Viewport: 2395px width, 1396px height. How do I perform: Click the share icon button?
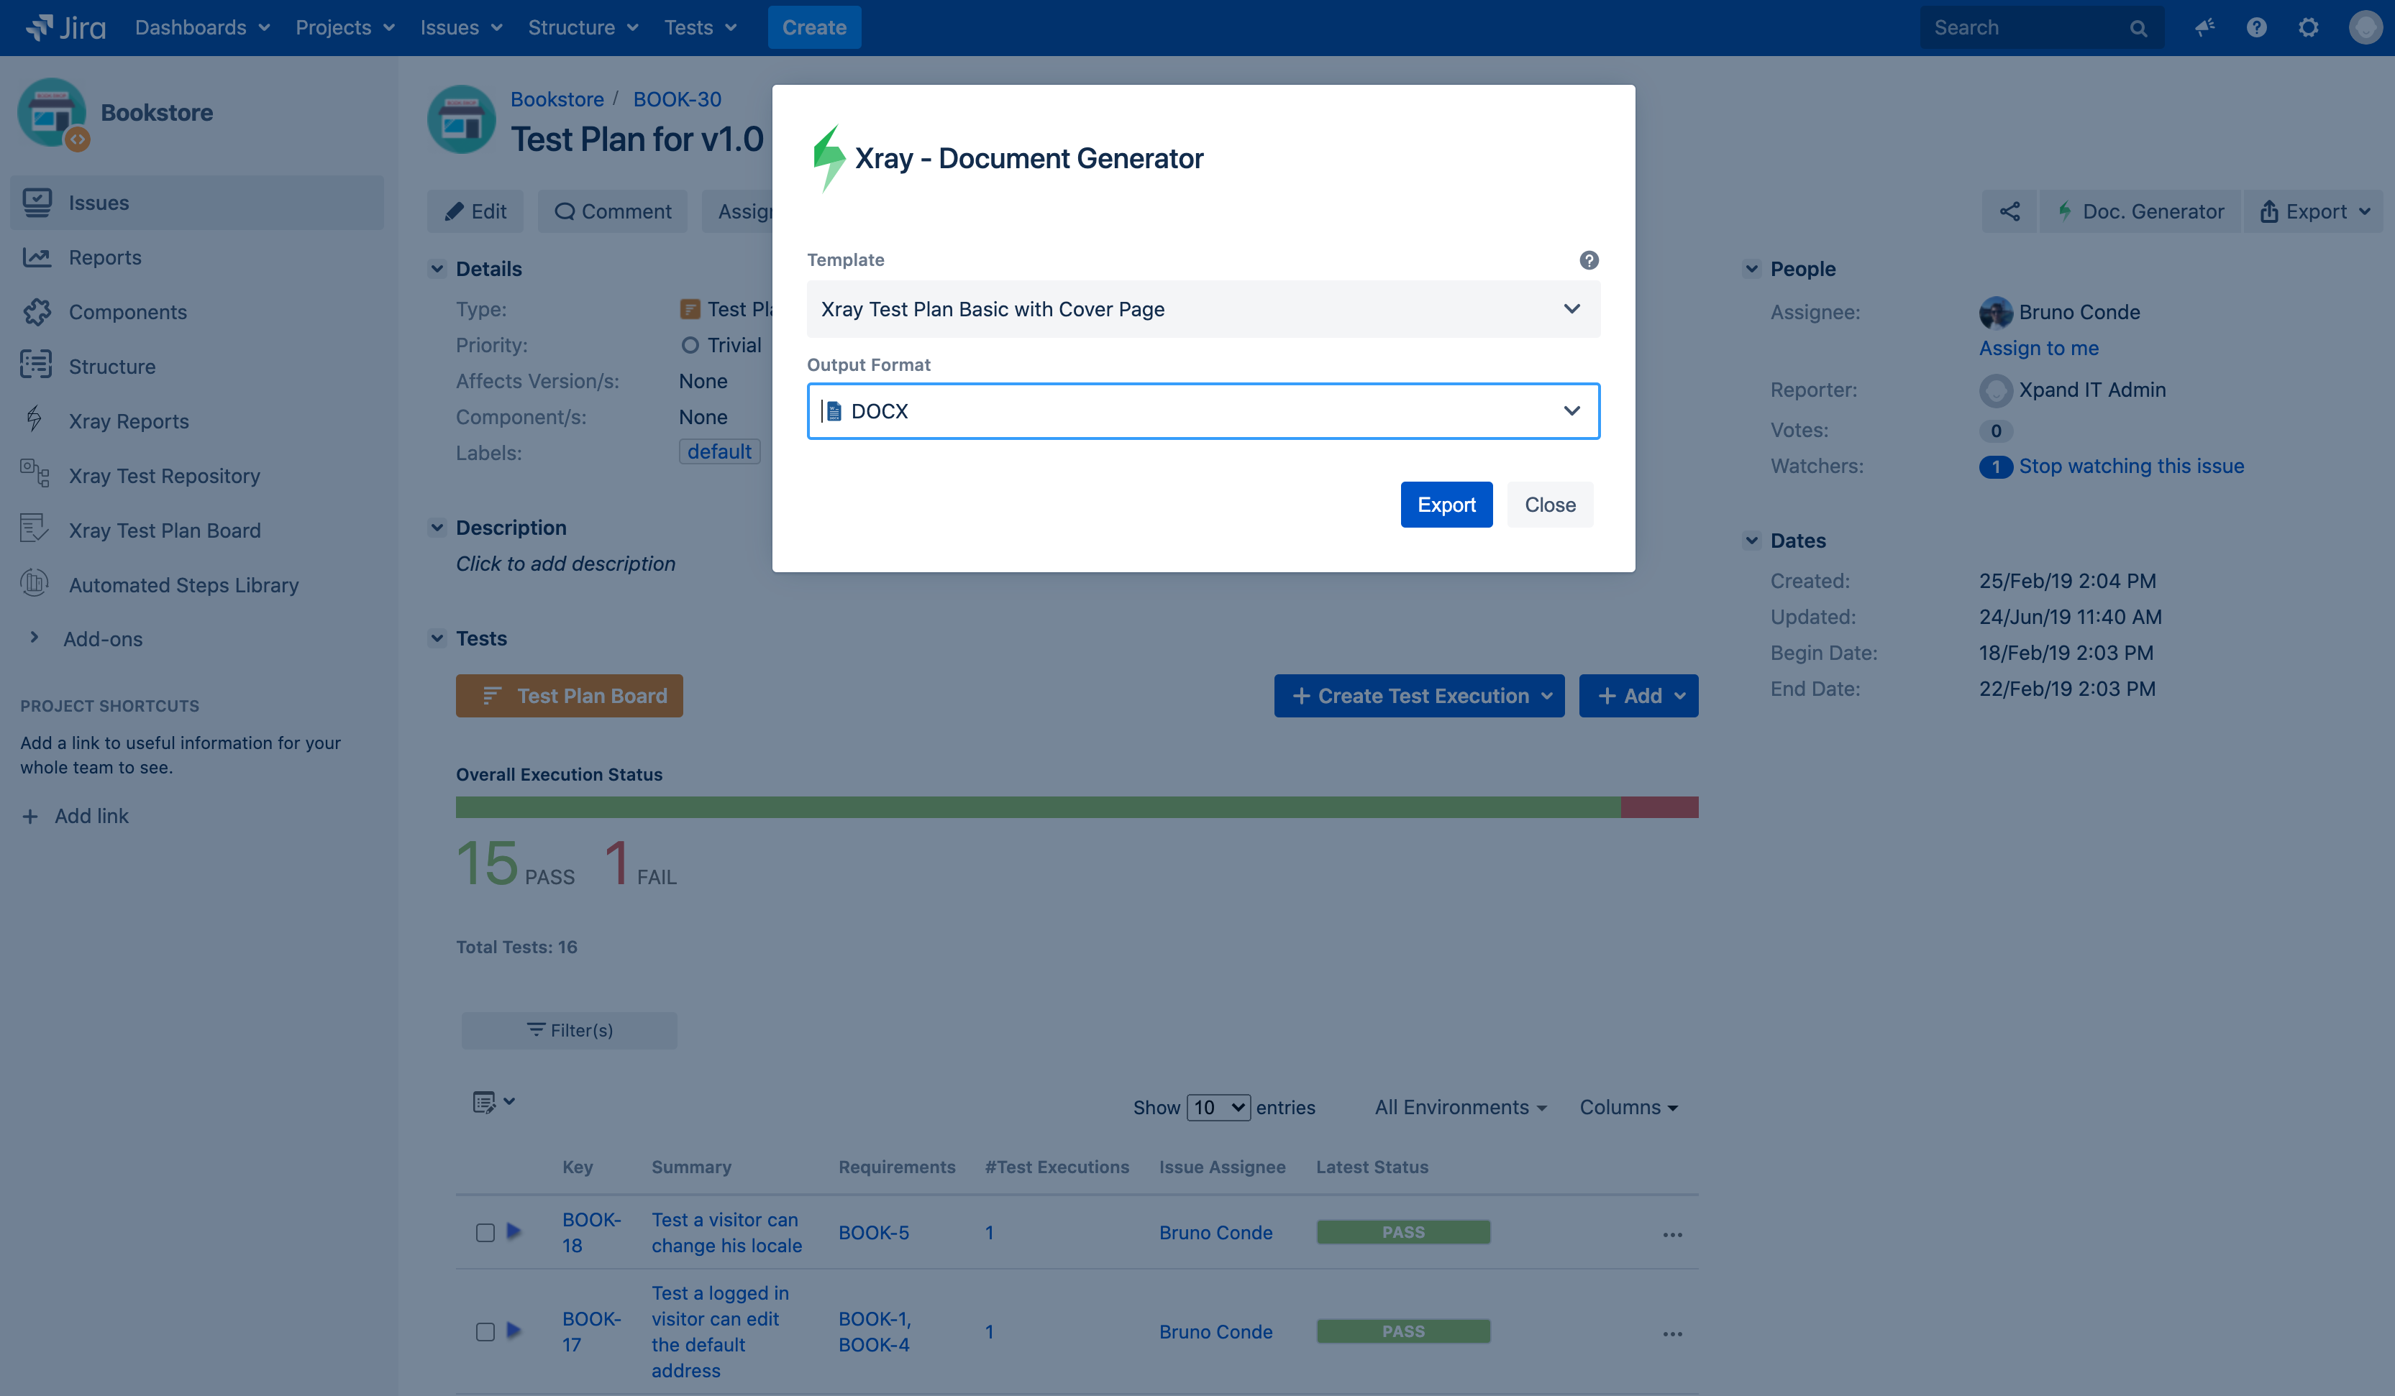click(x=2009, y=212)
